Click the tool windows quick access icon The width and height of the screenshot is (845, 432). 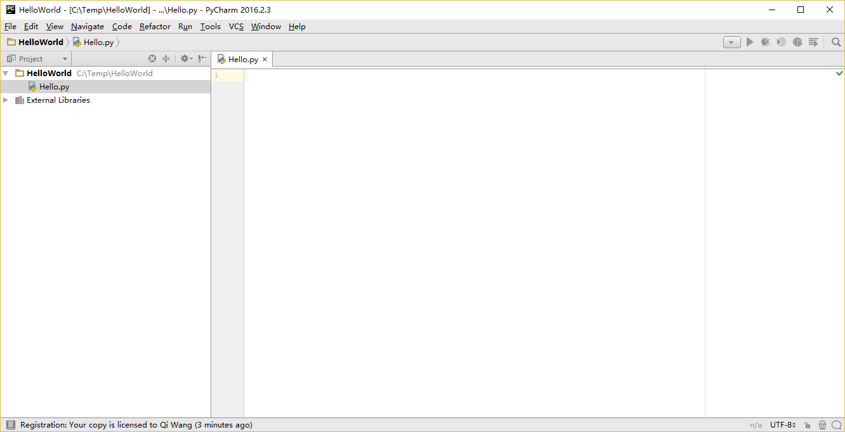pos(10,425)
